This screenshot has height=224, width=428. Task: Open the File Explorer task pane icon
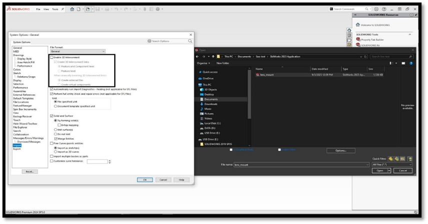(349, 40)
